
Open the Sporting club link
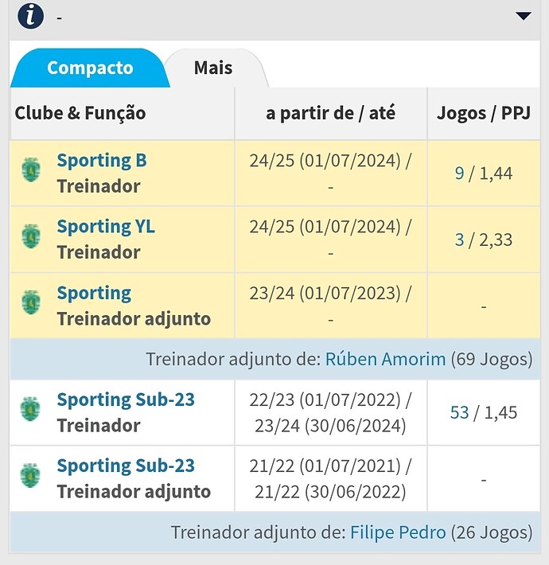[94, 294]
